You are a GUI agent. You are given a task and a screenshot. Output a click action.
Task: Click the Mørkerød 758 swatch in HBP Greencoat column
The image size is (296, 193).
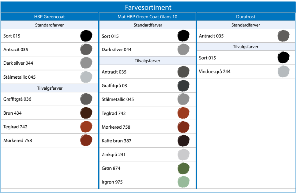86,140
